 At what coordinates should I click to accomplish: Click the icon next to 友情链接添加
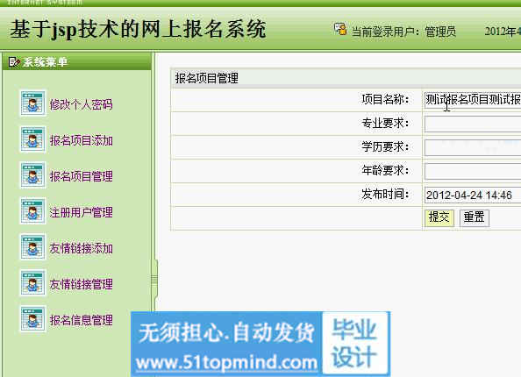click(32, 246)
